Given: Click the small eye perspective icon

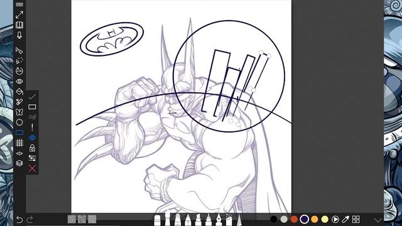Looking at the screenshot, I should pos(19,153).
